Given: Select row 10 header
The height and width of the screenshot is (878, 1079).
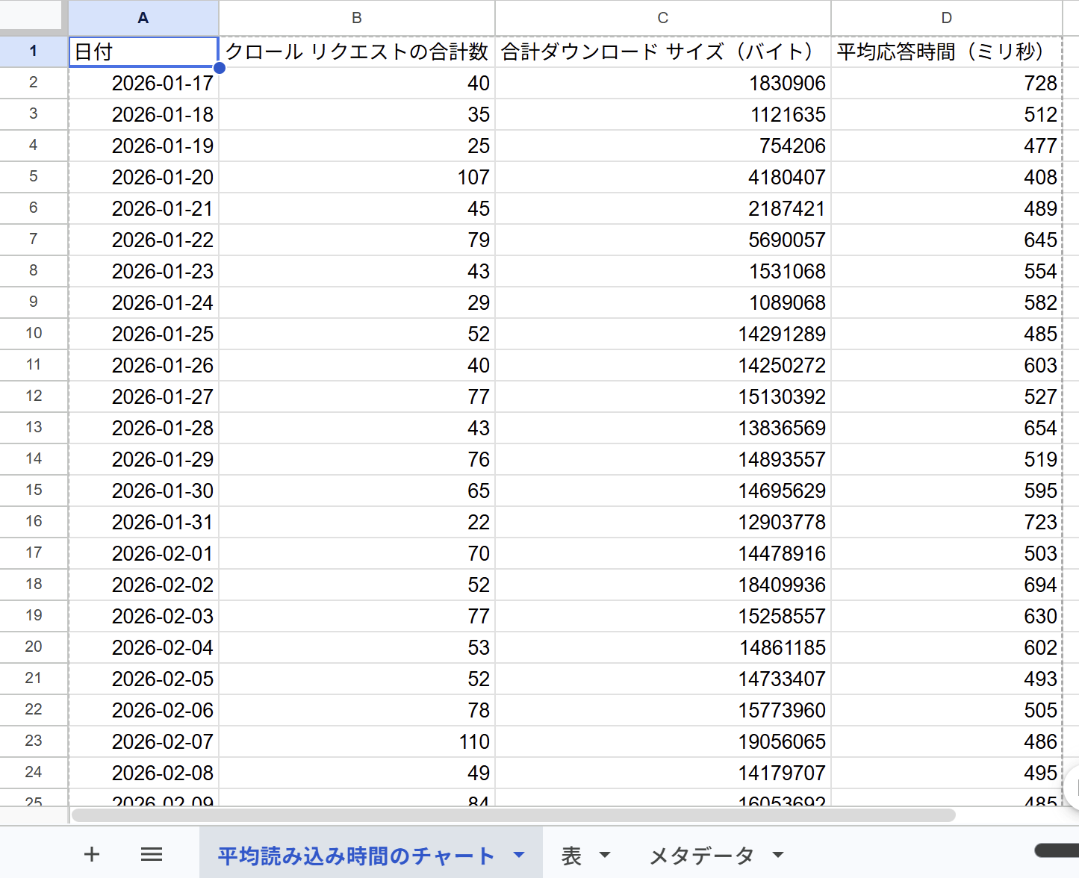Looking at the screenshot, I should (34, 333).
